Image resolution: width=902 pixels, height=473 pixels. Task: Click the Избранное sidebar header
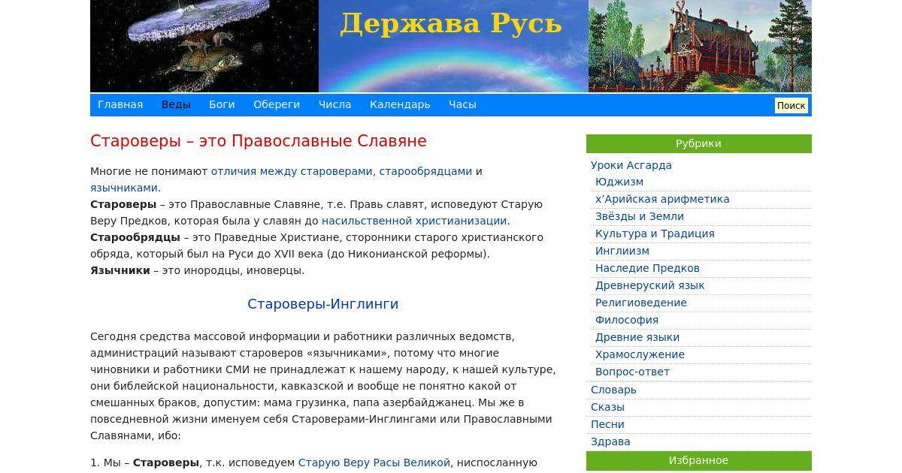tap(699, 460)
